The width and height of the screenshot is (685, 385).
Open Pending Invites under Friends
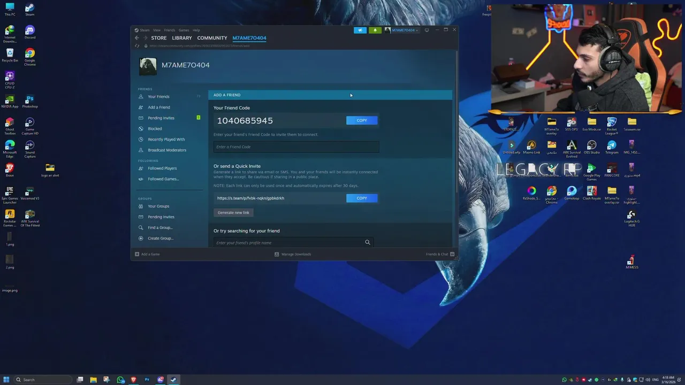[x=161, y=118]
